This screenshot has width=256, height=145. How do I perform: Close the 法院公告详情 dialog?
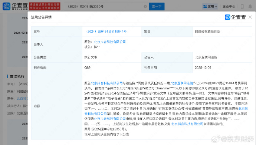(x=250, y=17)
